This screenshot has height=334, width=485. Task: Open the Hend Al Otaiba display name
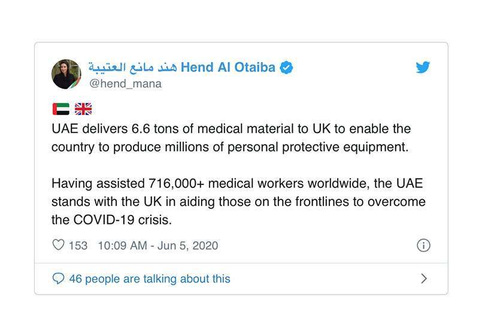(x=228, y=67)
